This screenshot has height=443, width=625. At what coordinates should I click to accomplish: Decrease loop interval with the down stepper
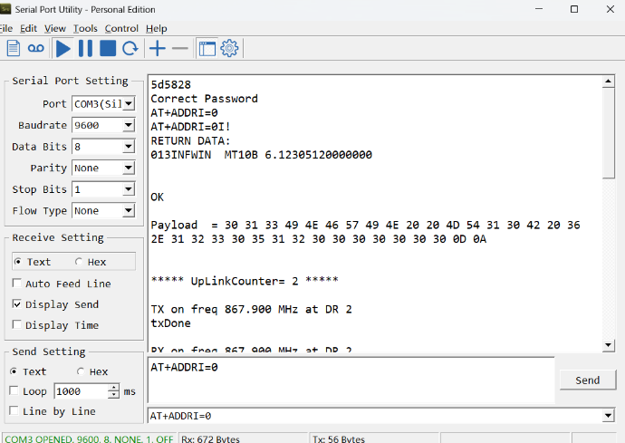coord(113,395)
